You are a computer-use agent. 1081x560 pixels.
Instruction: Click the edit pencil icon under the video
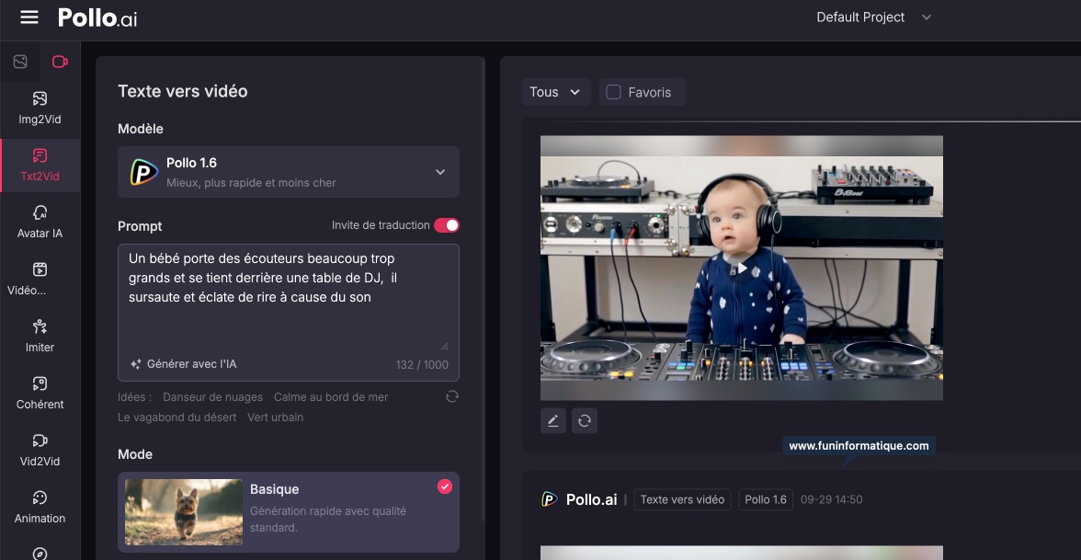552,420
